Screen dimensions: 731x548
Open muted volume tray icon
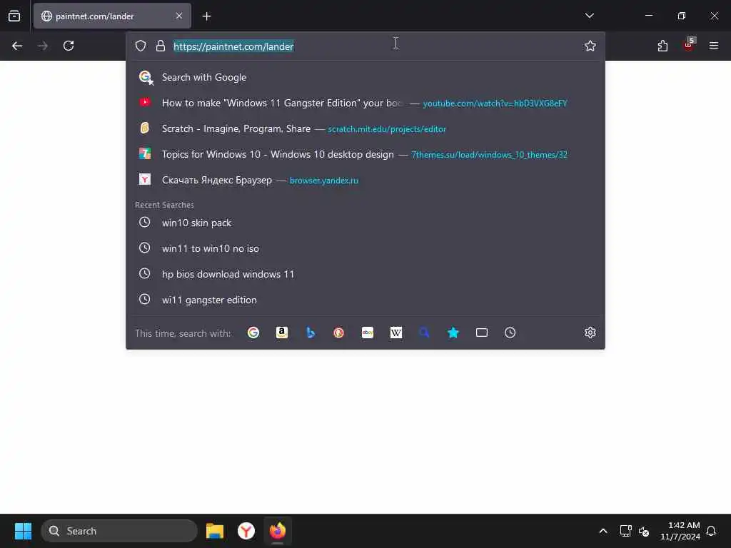click(644, 531)
